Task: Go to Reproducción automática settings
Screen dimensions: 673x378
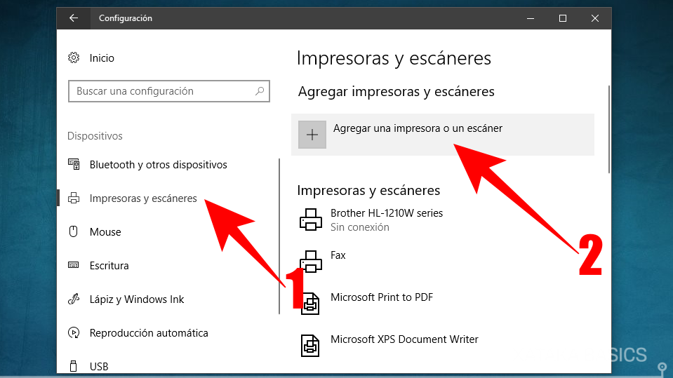Action: click(149, 333)
